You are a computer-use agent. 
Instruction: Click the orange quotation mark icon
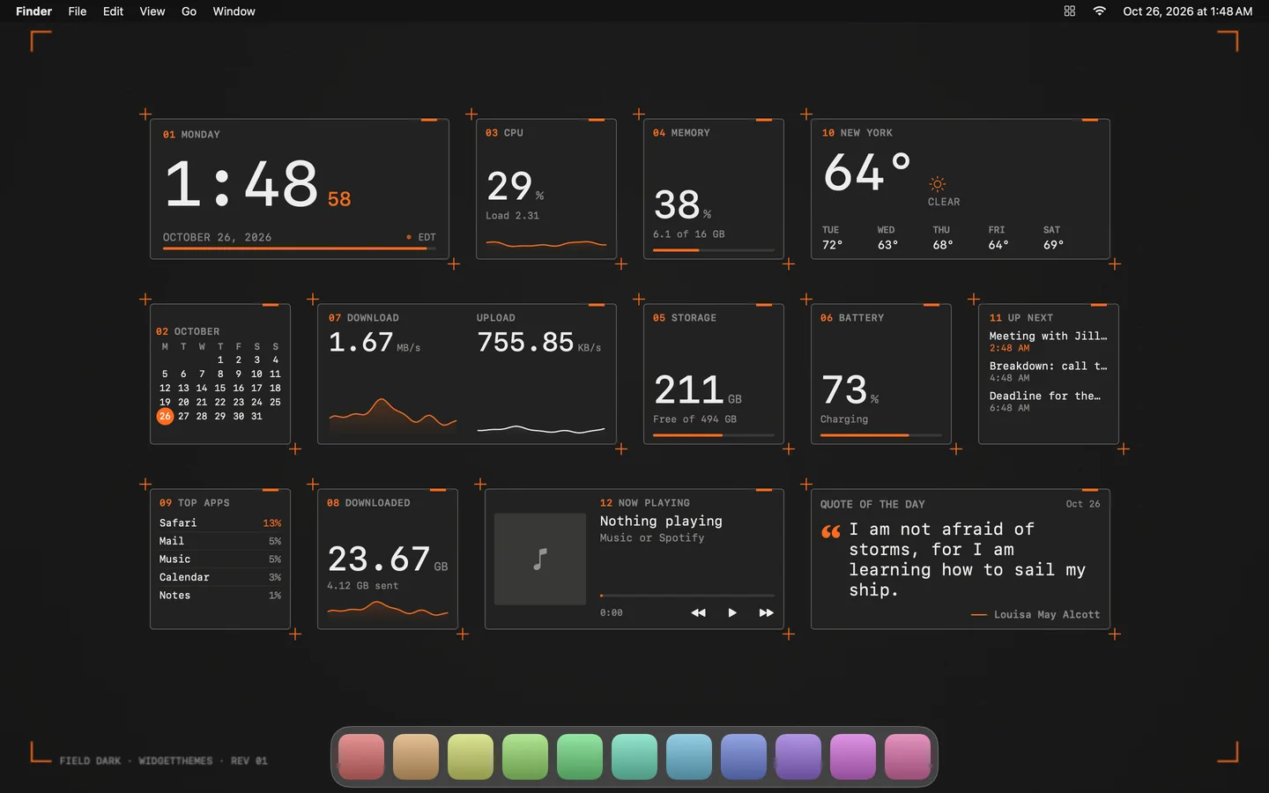point(831,531)
